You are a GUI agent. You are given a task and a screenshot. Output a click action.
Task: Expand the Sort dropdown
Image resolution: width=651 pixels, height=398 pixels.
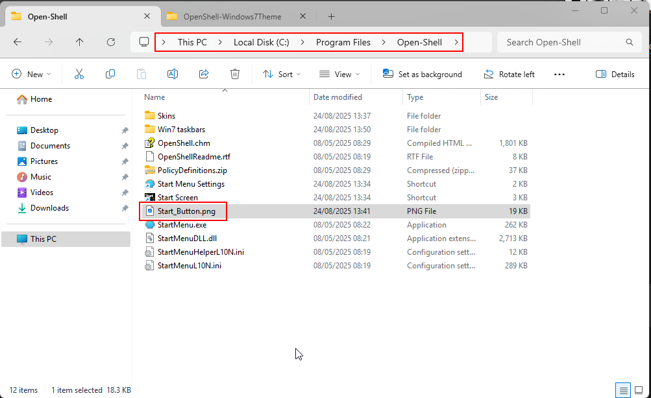point(282,75)
